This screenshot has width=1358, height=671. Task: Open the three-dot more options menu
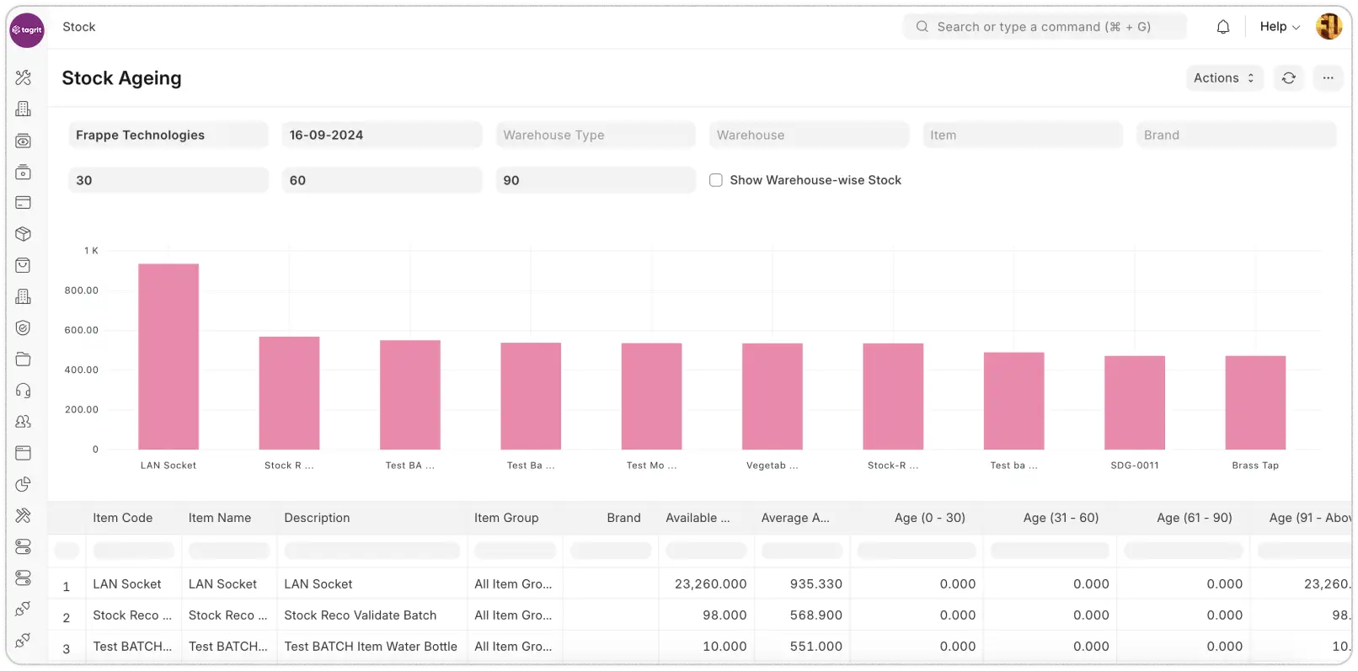point(1328,78)
